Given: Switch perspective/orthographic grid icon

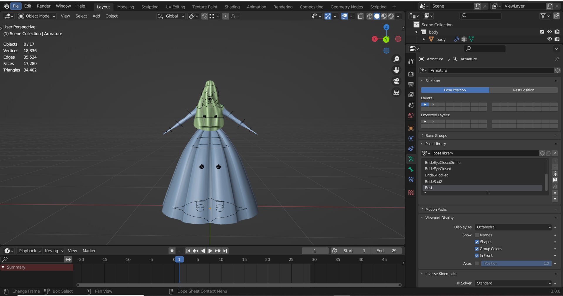Looking at the screenshot, I should 396,92.
